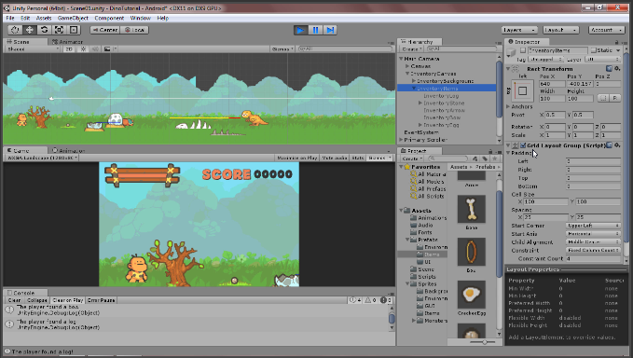Toggle Clear on Play in Console
Image resolution: width=633 pixels, height=358 pixels.
coord(68,300)
